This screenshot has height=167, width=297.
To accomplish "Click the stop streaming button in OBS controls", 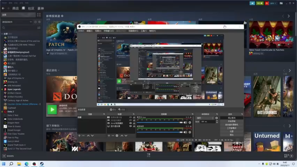I will click(x=232, y=118).
